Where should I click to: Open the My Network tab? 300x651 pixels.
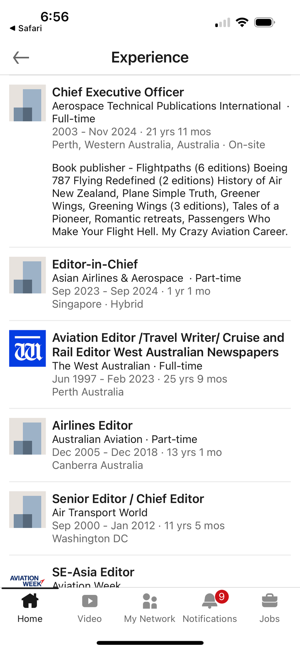click(150, 608)
